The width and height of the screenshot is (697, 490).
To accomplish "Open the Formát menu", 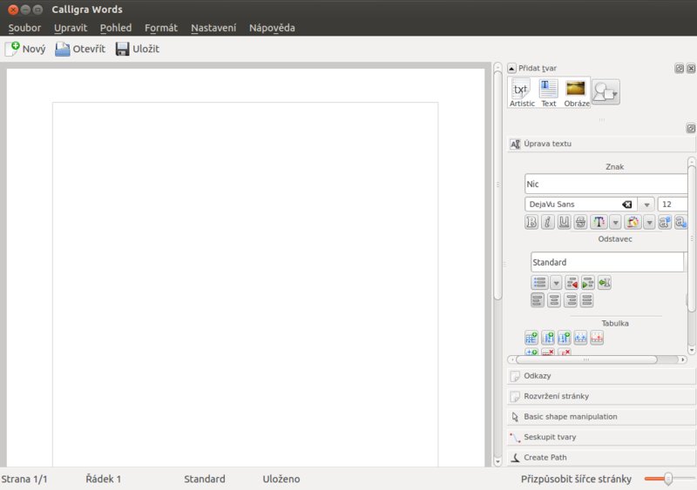I will pyautogui.click(x=161, y=27).
